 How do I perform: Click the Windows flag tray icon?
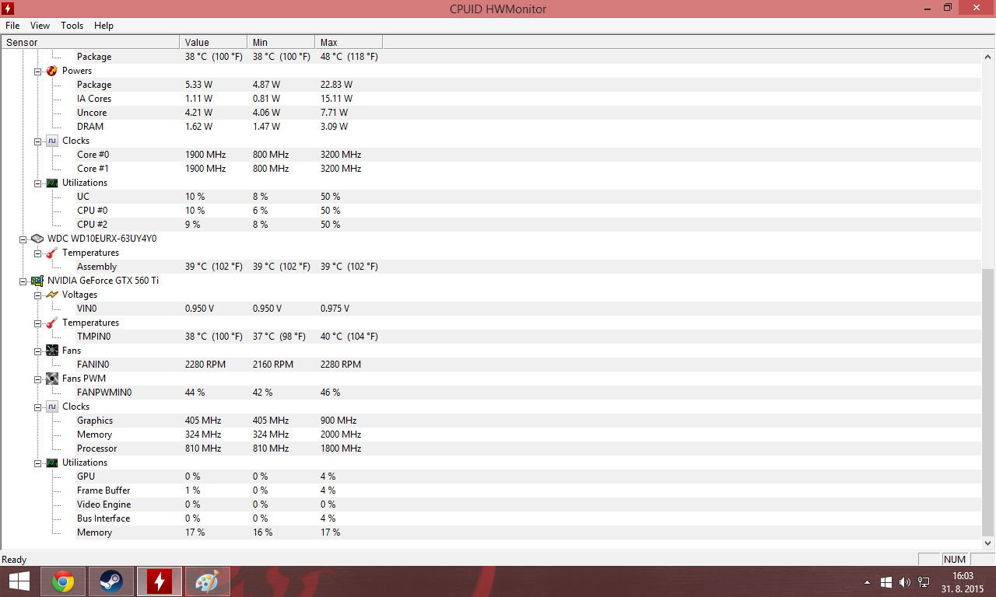click(886, 581)
